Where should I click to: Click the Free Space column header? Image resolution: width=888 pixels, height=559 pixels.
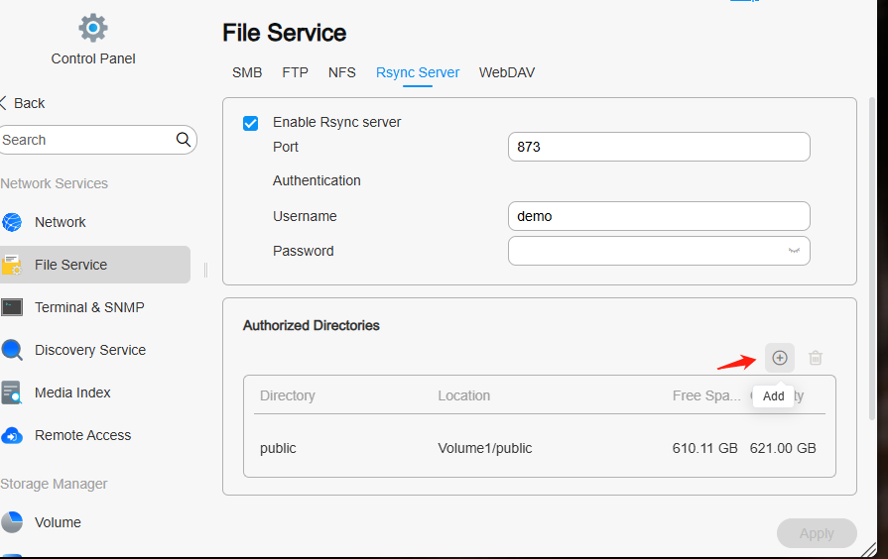point(706,395)
